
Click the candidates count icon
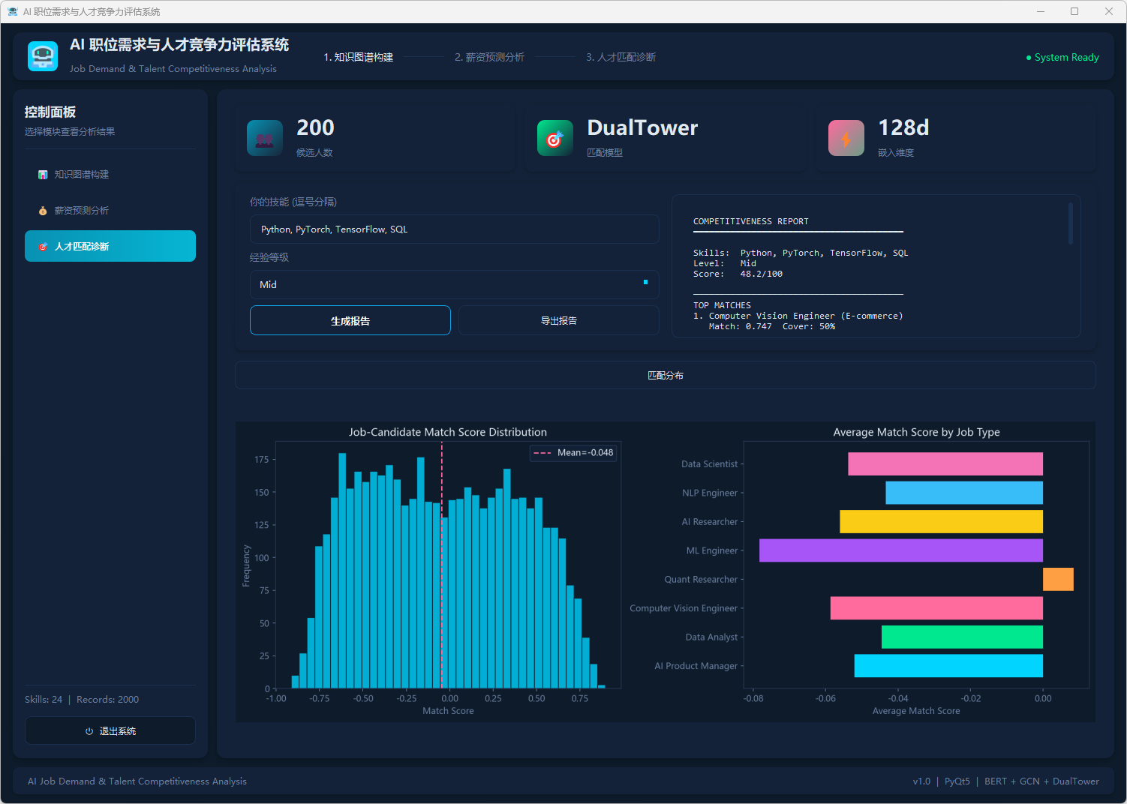(x=265, y=138)
